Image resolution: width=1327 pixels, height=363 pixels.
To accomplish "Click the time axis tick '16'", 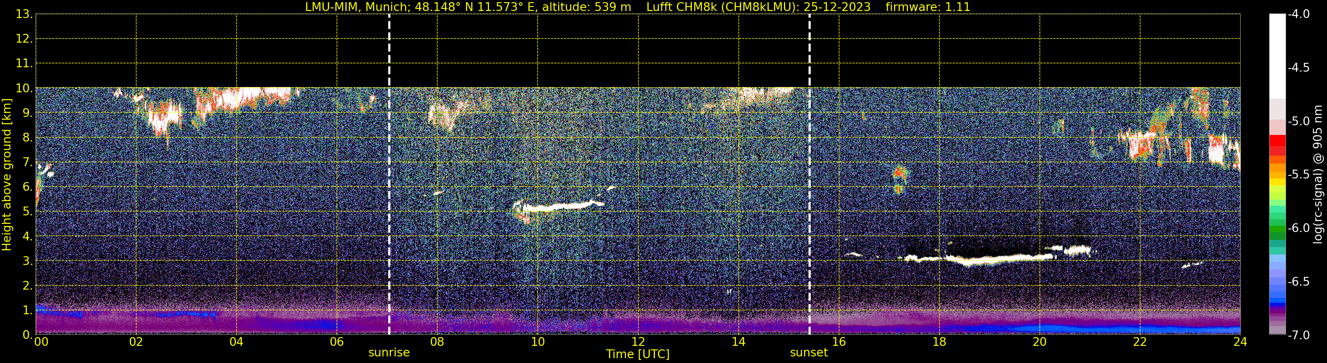I will (x=839, y=342).
